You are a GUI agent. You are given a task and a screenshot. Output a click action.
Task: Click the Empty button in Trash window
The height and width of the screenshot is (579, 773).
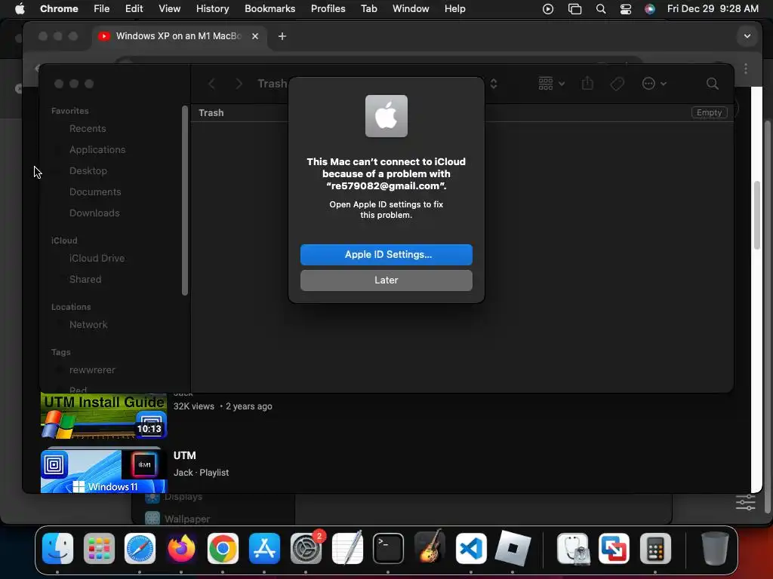pyautogui.click(x=709, y=113)
